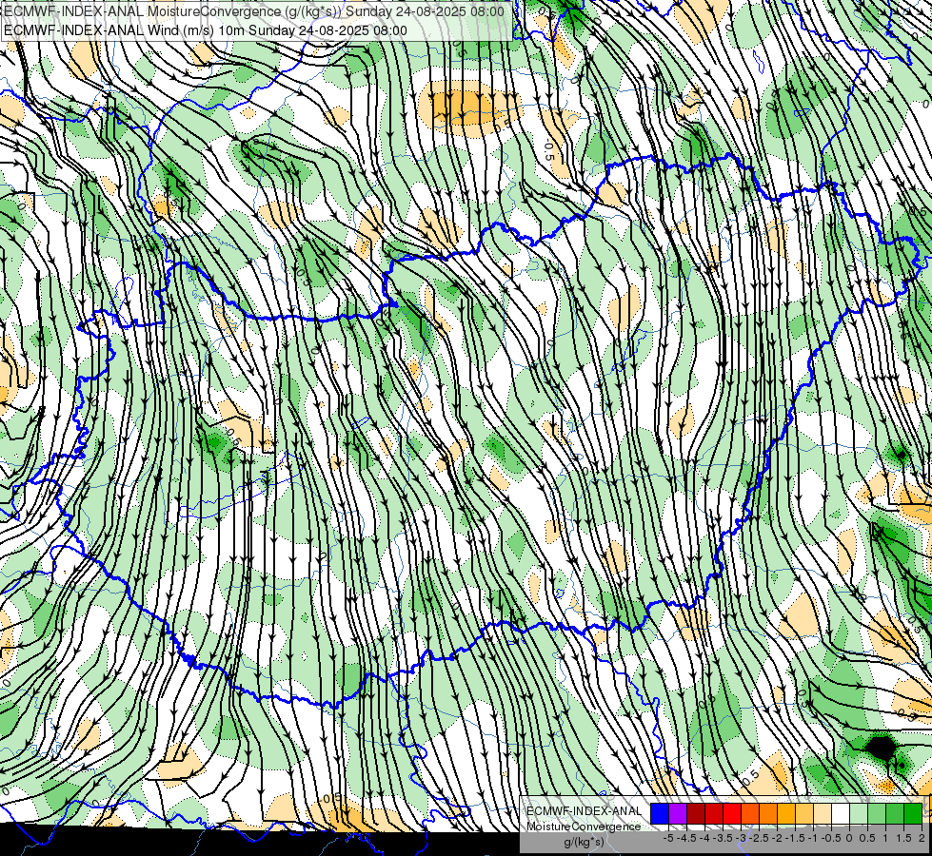Viewport: 932px width, 856px height.
Task: Select legend swatch between -3.5 and -3
Action: (732, 813)
